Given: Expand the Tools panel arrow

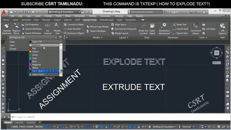Looking at the screenshot, I should tap(206, 38).
